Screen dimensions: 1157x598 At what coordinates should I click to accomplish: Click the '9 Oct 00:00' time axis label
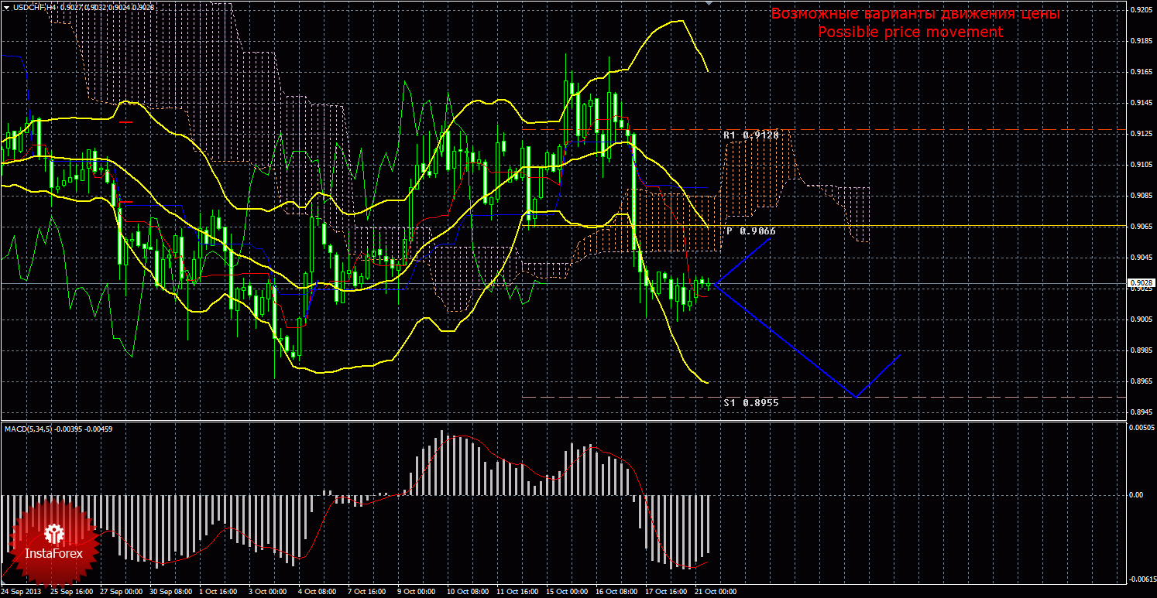point(417,592)
